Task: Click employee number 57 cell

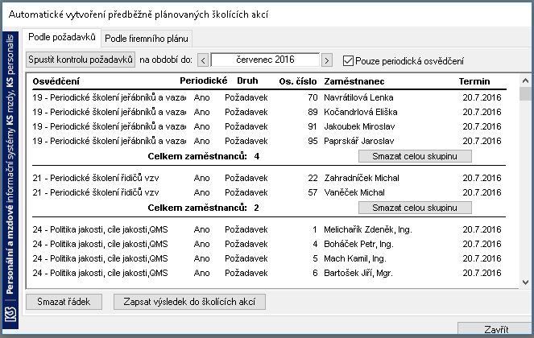Action: pyautogui.click(x=313, y=192)
